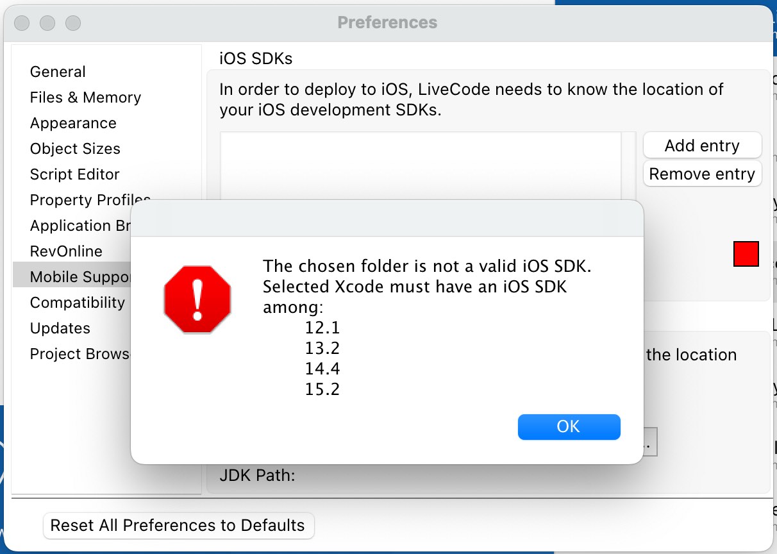Click the red status indicator square
777x554 pixels.
[x=746, y=254]
